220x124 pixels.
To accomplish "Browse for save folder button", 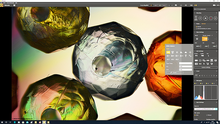I will pos(216,109).
